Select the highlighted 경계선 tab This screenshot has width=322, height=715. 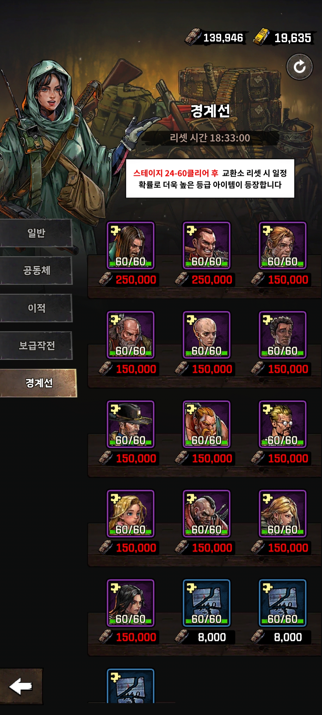tap(38, 383)
